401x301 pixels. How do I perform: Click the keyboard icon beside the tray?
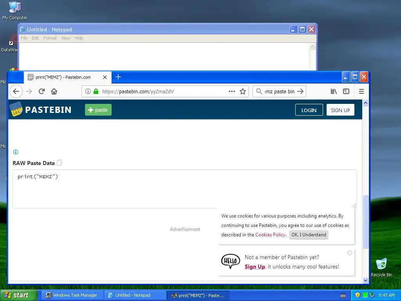coord(343,296)
